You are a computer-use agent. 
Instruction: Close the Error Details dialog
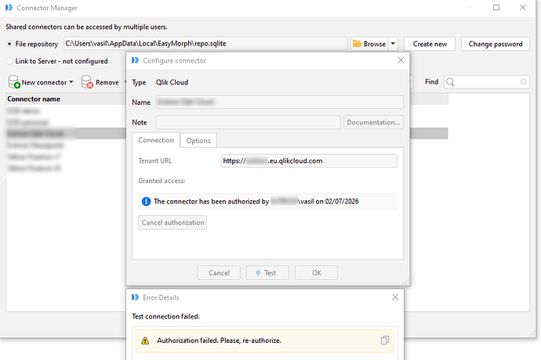pyautogui.click(x=395, y=297)
